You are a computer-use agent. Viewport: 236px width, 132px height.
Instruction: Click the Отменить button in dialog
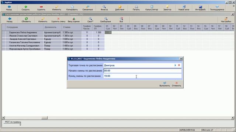tap(176, 84)
